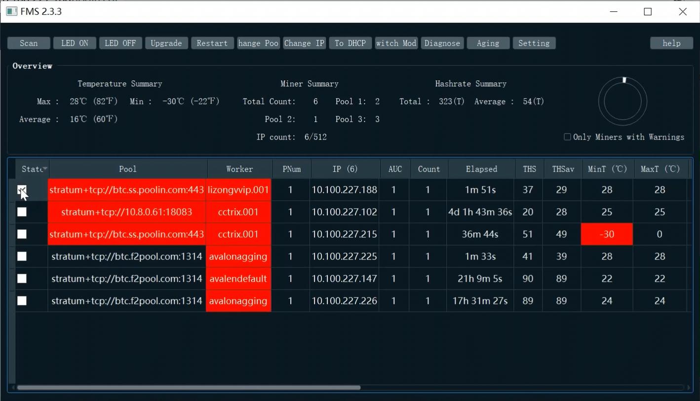Open the Change Pool dialog

click(258, 43)
